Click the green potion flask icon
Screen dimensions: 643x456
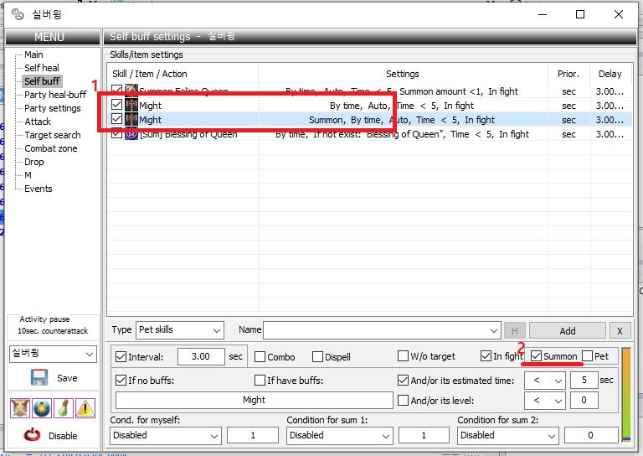point(63,408)
